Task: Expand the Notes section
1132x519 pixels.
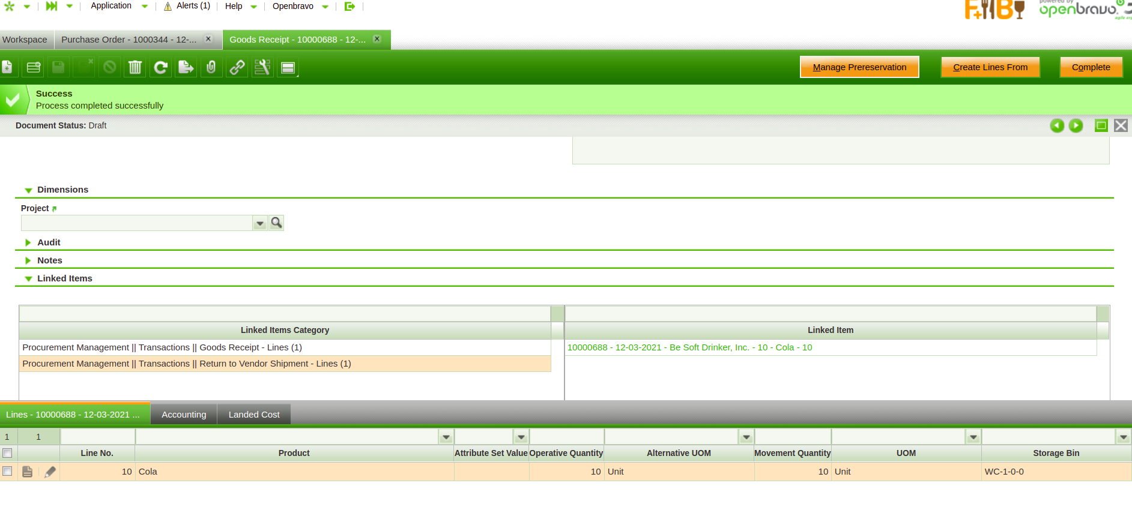Action: [x=28, y=260]
